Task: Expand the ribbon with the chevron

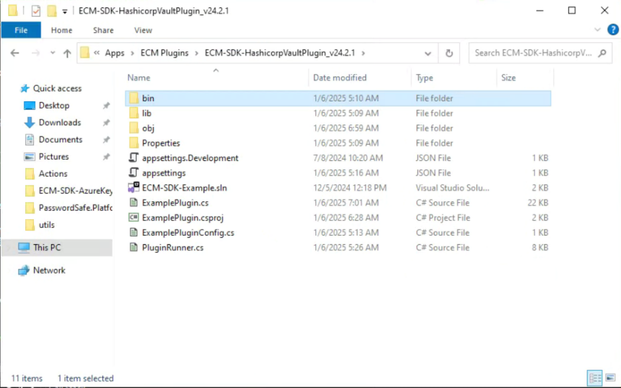Action: click(x=597, y=30)
